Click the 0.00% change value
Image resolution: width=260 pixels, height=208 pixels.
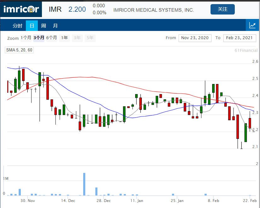pyautogui.click(x=100, y=13)
